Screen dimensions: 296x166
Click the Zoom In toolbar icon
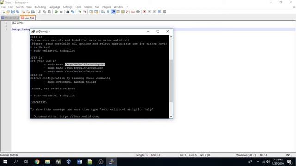tap(80, 12)
